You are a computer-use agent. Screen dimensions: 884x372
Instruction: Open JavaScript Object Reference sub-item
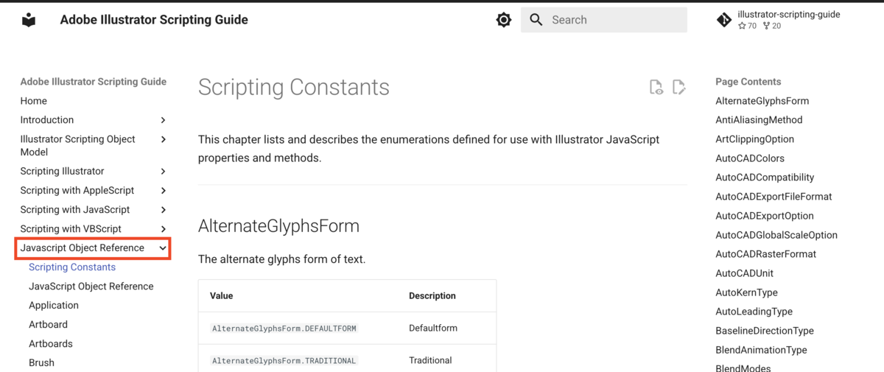[91, 287]
